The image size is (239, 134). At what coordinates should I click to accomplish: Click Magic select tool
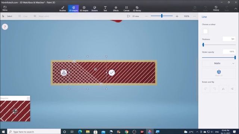click(x=41, y=16)
